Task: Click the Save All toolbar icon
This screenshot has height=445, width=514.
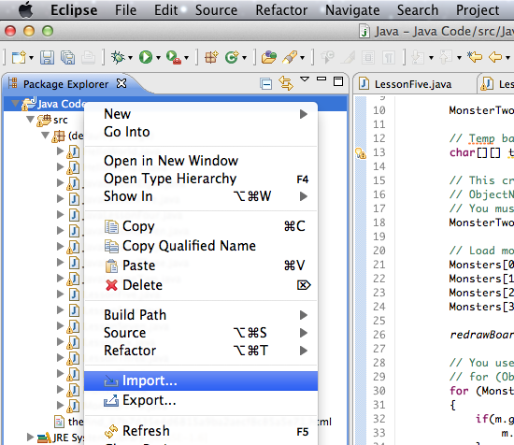Action: (x=68, y=58)
